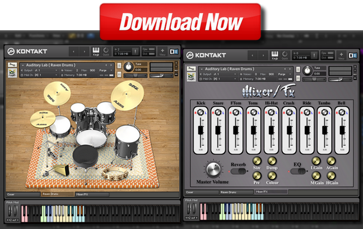
Task: Click the +2 oct octave control, right keyboard
Action: point(192,218)
